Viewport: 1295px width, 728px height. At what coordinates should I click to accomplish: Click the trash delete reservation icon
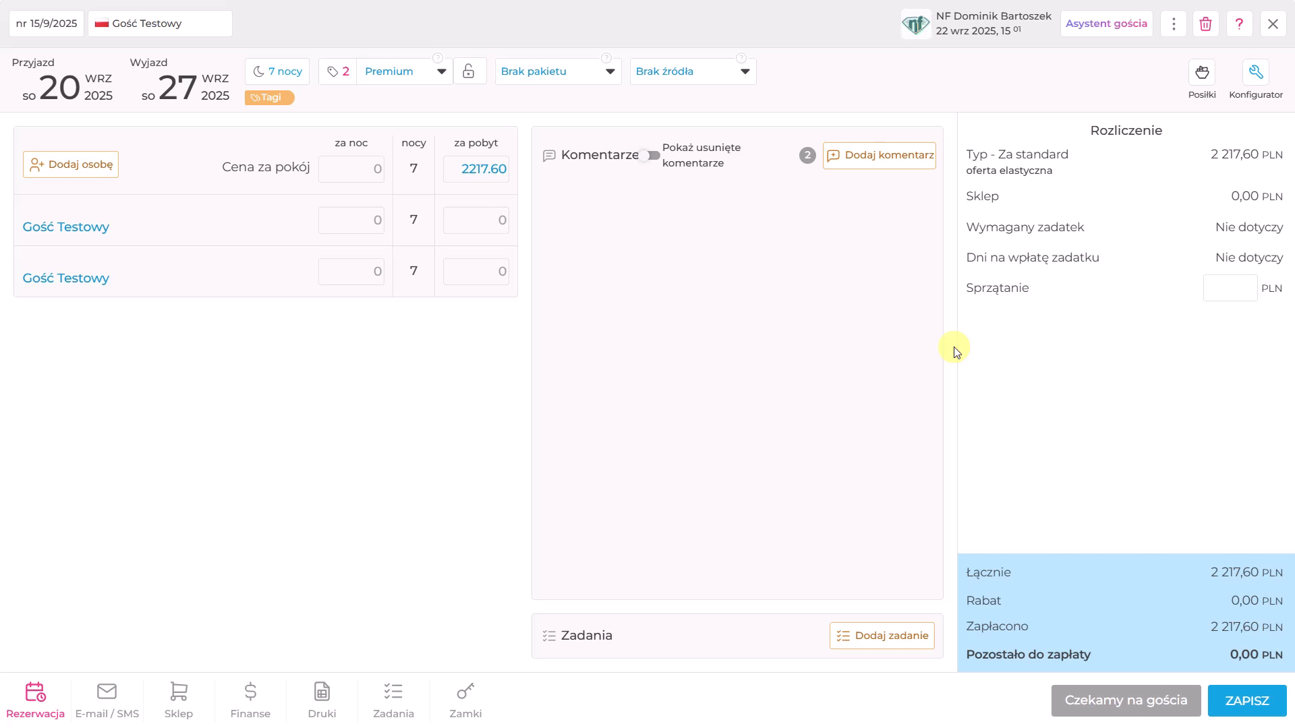coord(1205,24)
